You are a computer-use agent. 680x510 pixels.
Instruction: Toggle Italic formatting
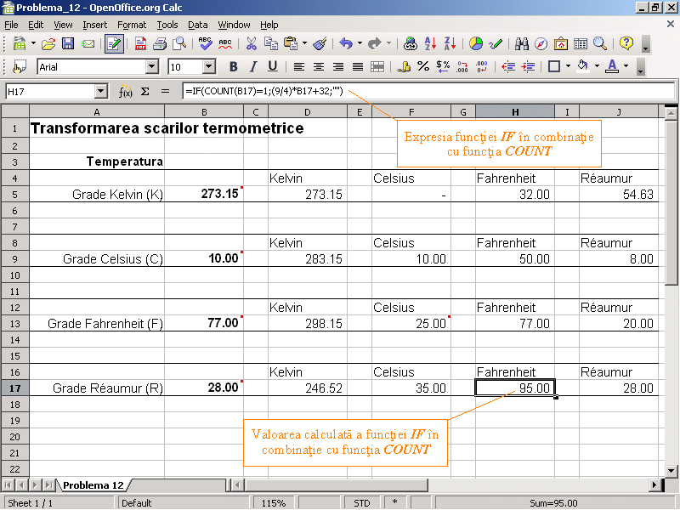tap(252, 67)
